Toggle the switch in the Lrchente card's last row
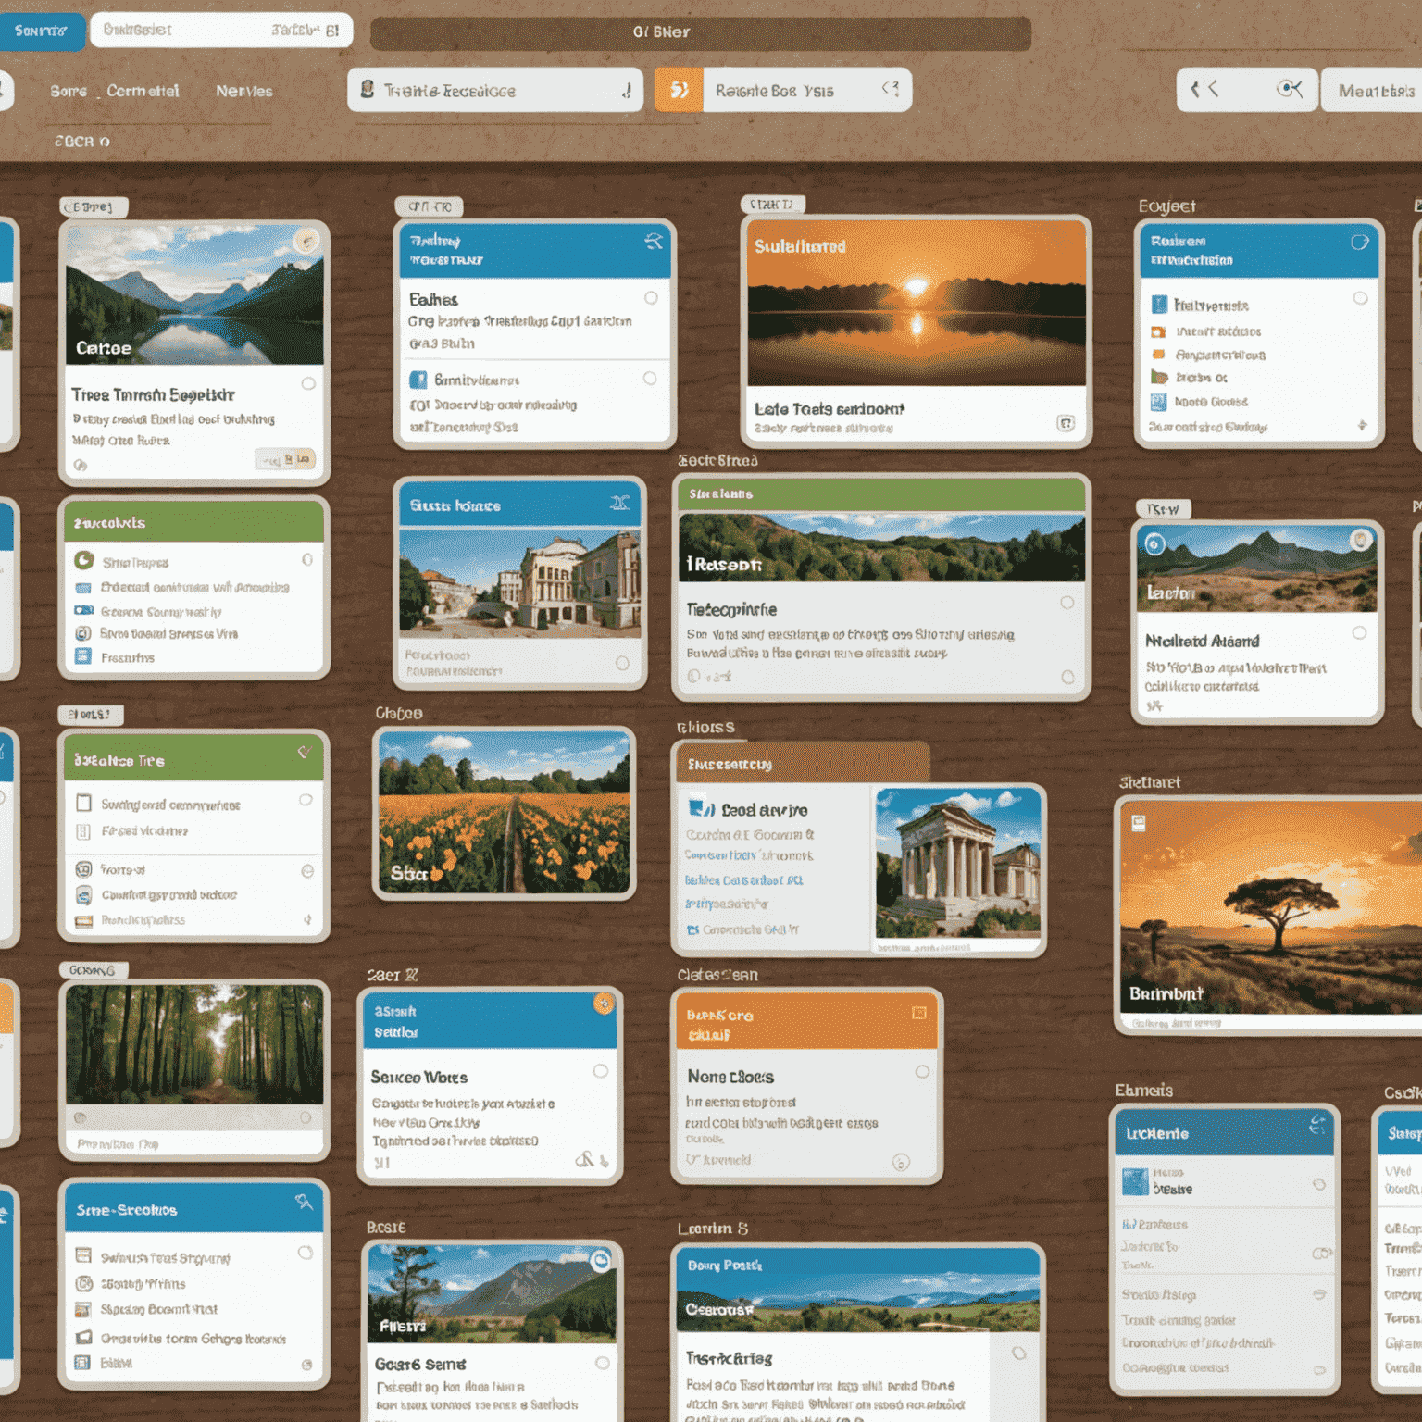The height and width of the screenshot is (1422, 1422). (1319, 1370)
